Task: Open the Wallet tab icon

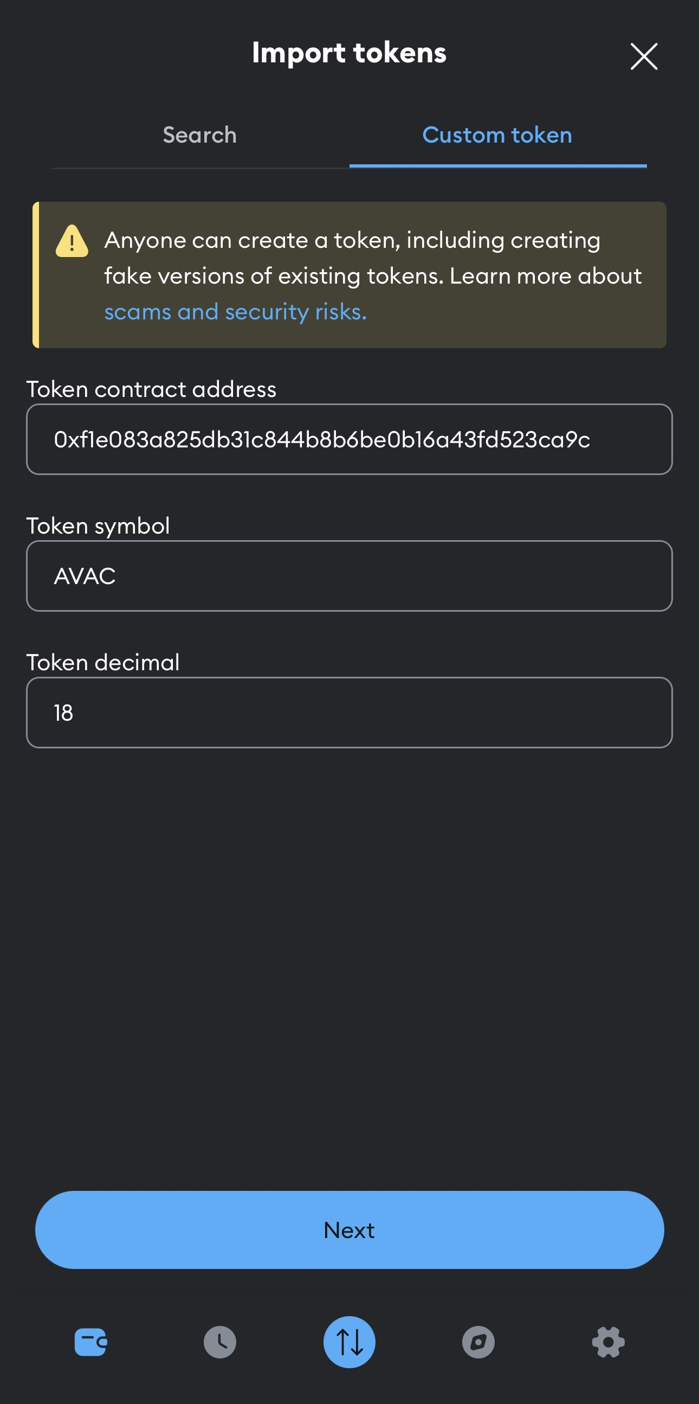Action: click(x=90, y=1342)
